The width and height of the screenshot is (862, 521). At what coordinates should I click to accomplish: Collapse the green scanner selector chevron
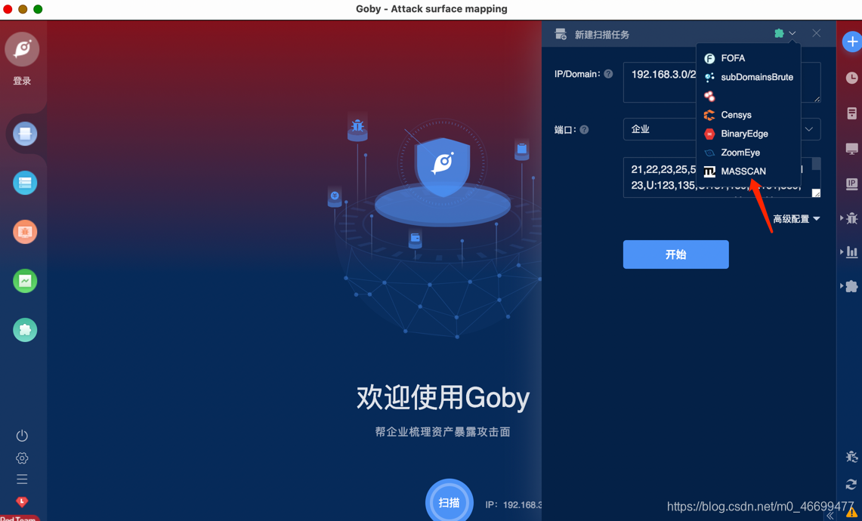(x=791, y=33)
